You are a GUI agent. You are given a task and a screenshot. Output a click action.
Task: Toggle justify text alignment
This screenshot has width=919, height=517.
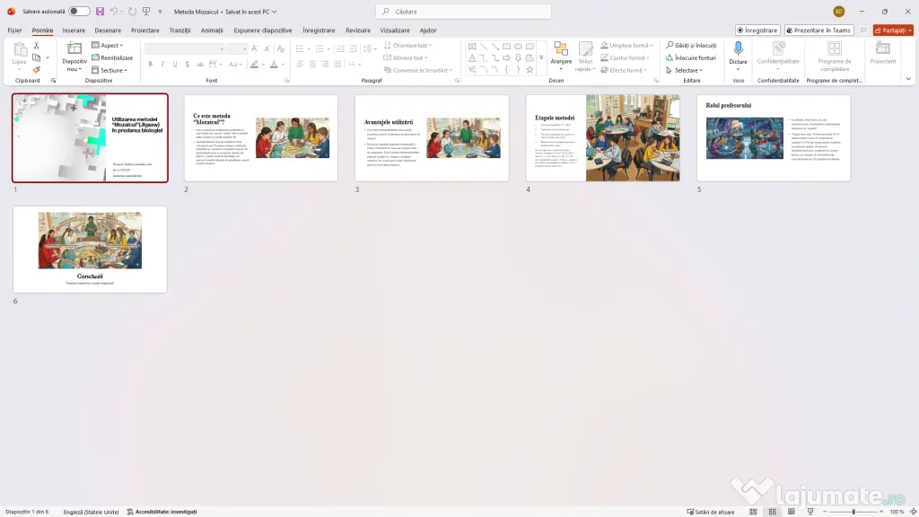point(337,64)
